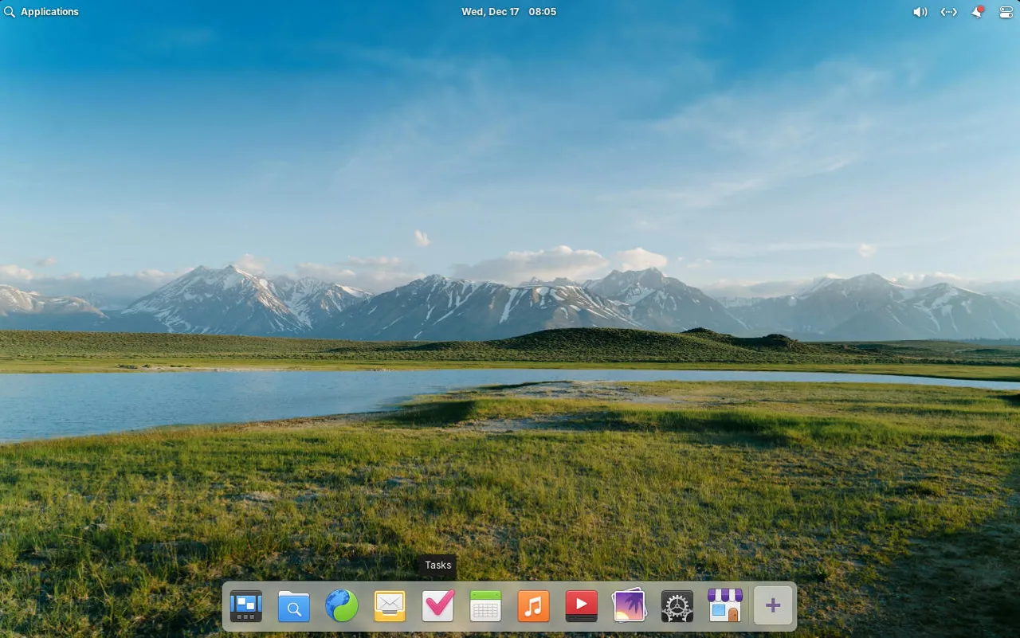Viewport: 1020px width, 638px height.
Task: Click the sound indicator in the panel
Action: tap(920, 11)
